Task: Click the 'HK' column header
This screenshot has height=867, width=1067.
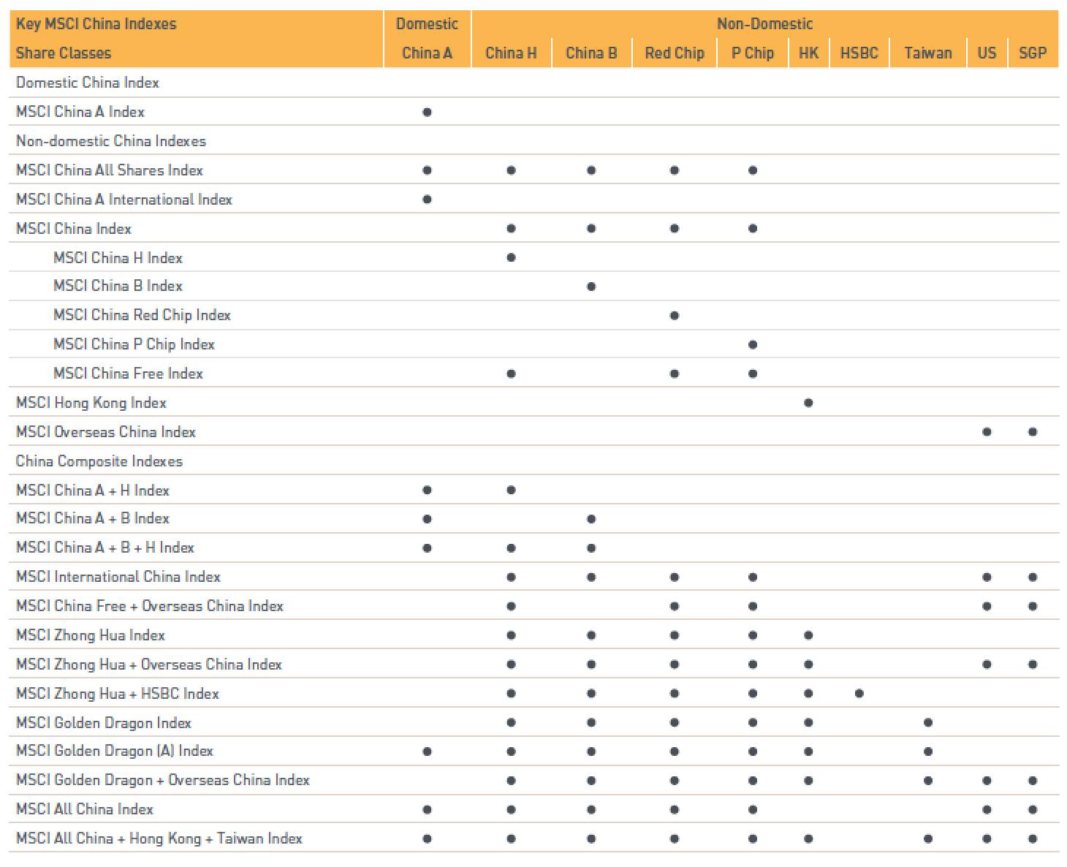Action: click(808, 53)
